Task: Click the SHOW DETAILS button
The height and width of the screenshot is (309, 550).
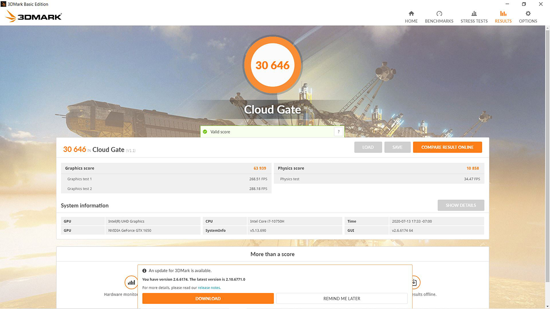Action: pyautogui.click(x=461, y=205)
